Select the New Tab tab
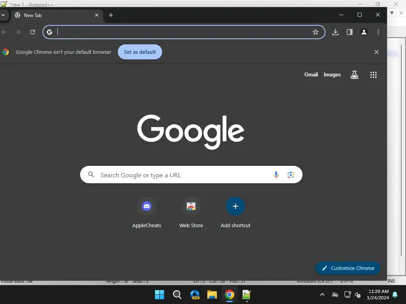 (57, 15)
